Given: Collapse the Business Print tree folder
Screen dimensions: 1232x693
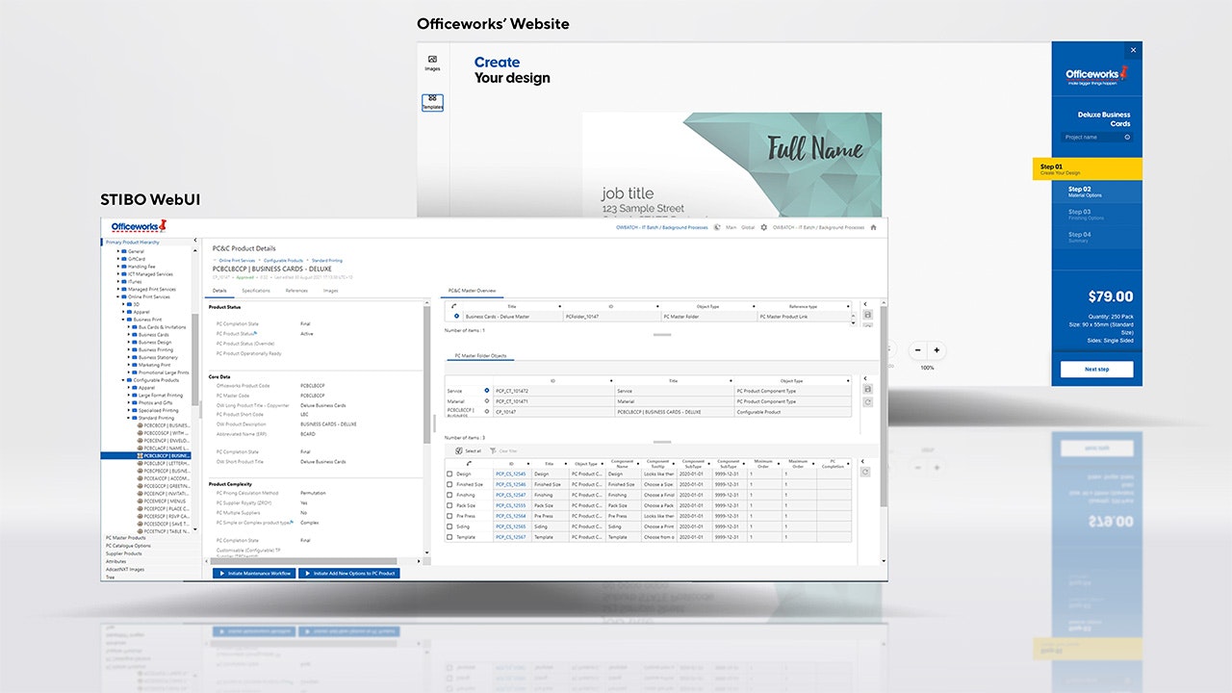Looking at the screenshot, I should tap(124, 320).
